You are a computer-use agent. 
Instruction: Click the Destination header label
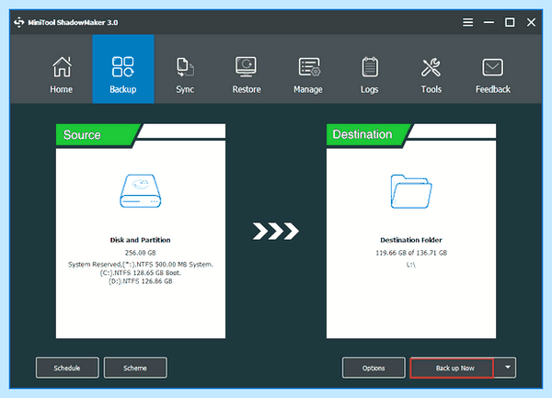(362, 134)
